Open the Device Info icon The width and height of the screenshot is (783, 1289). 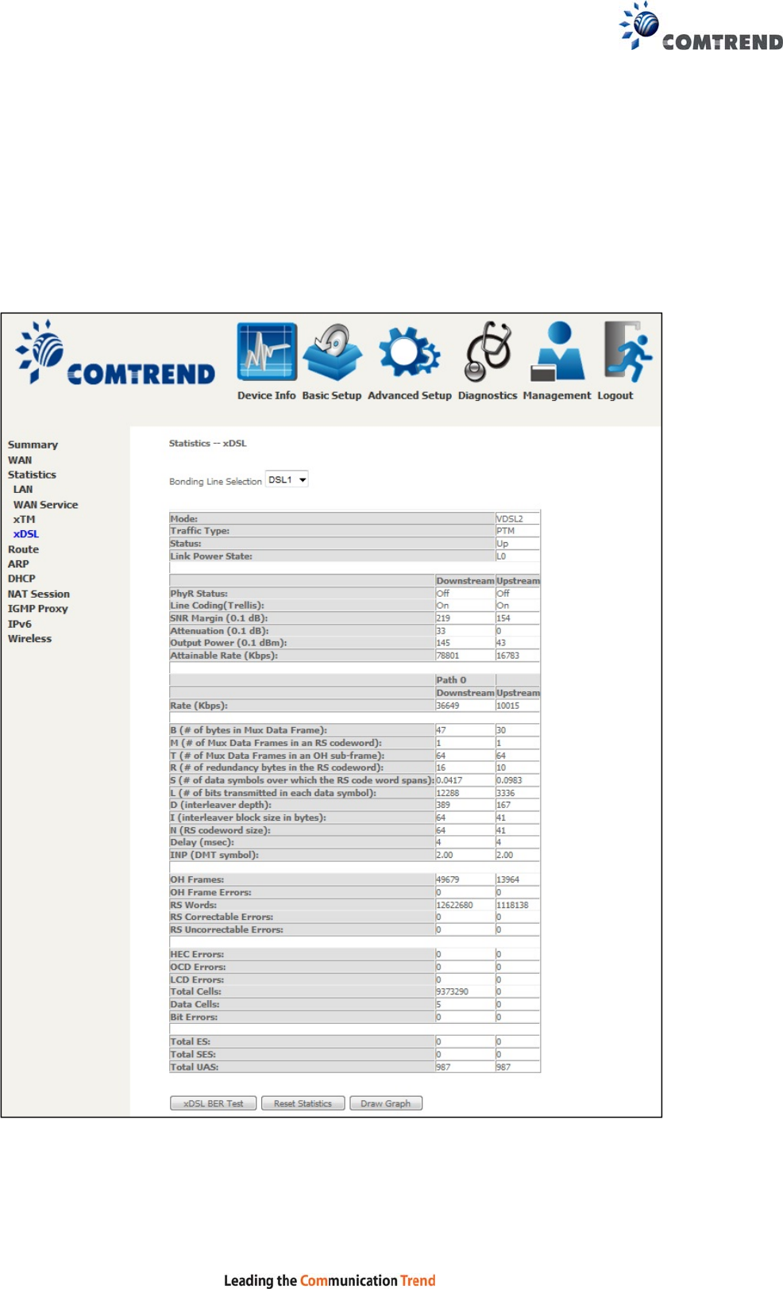267,352
